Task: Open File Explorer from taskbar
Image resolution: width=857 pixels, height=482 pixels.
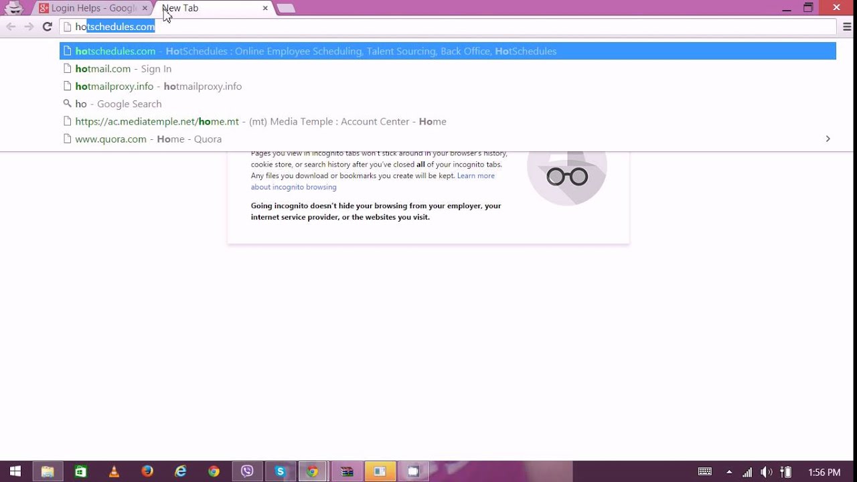Action: point(47,471)
